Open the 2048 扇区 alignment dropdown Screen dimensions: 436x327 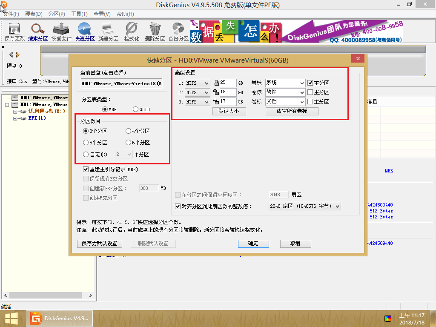point(304,206)
